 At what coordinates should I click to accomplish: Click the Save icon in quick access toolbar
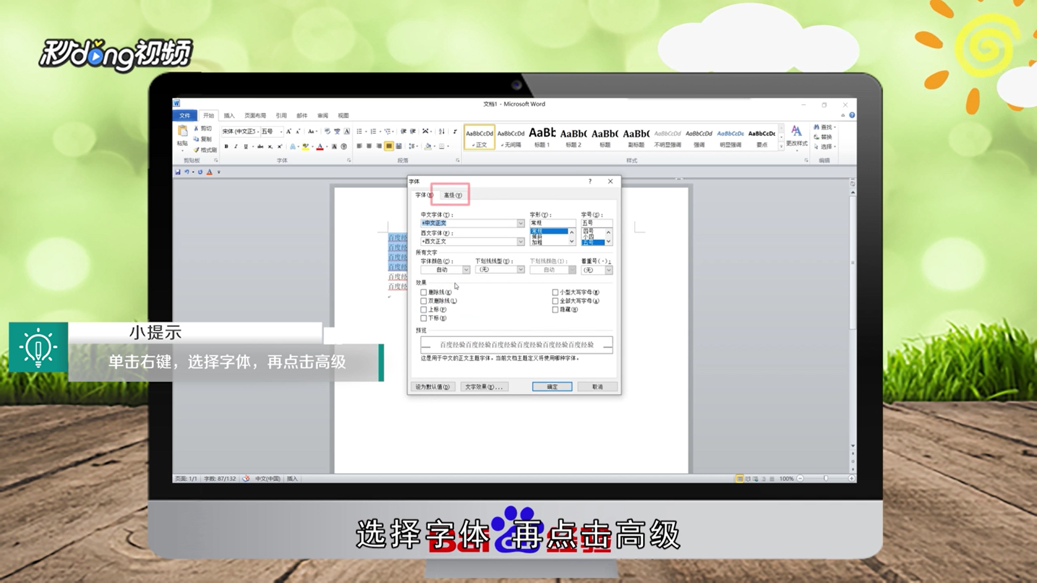tap(178, 172)
